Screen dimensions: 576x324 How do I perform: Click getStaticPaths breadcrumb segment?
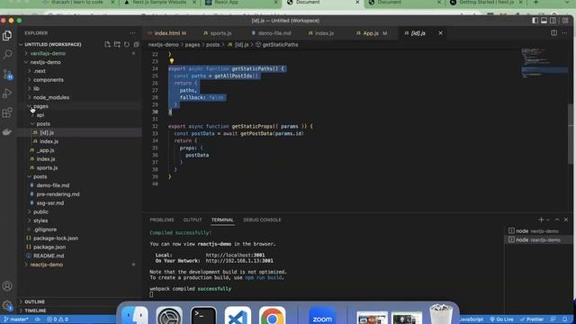(280, 44)
